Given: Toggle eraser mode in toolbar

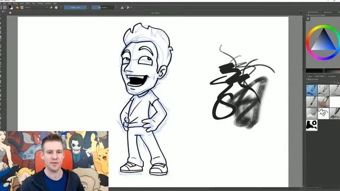Looking at the screenshot, I should (51, 7).
